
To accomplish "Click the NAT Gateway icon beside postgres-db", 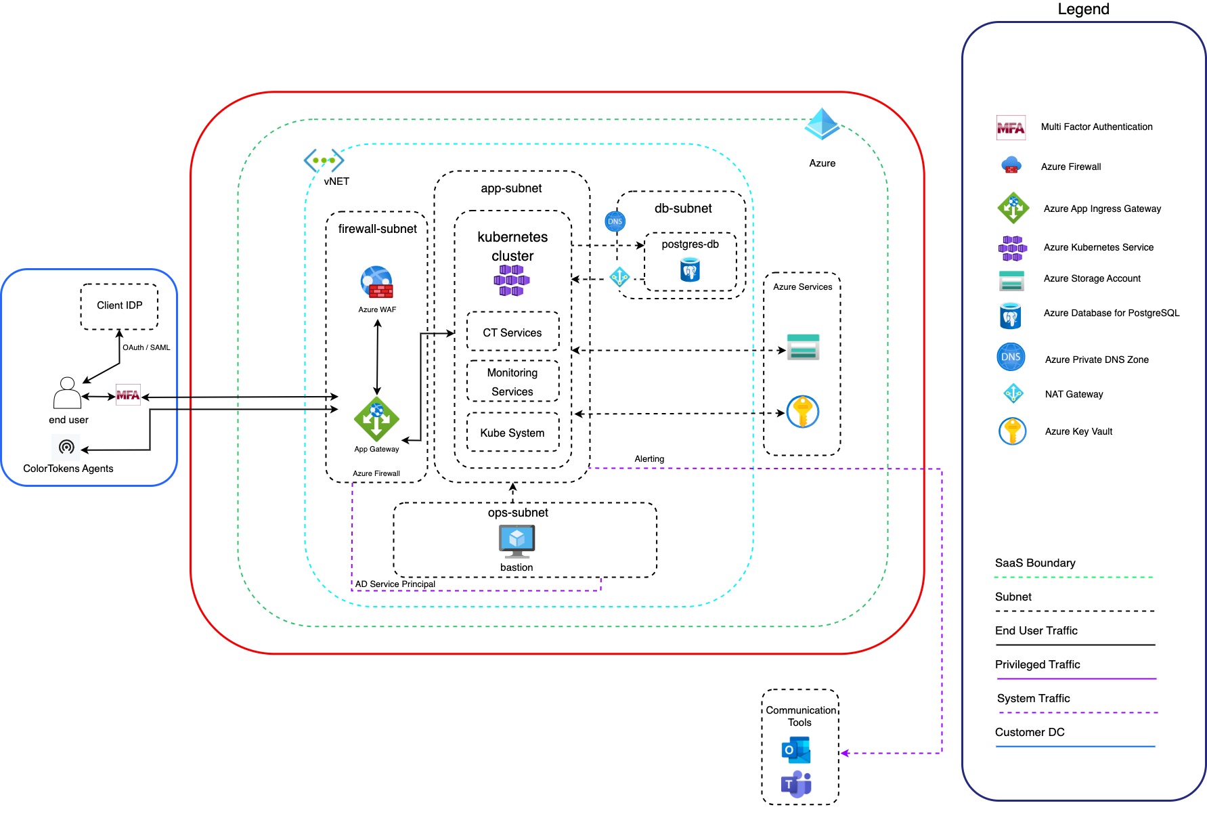I will tap(619, 276).
